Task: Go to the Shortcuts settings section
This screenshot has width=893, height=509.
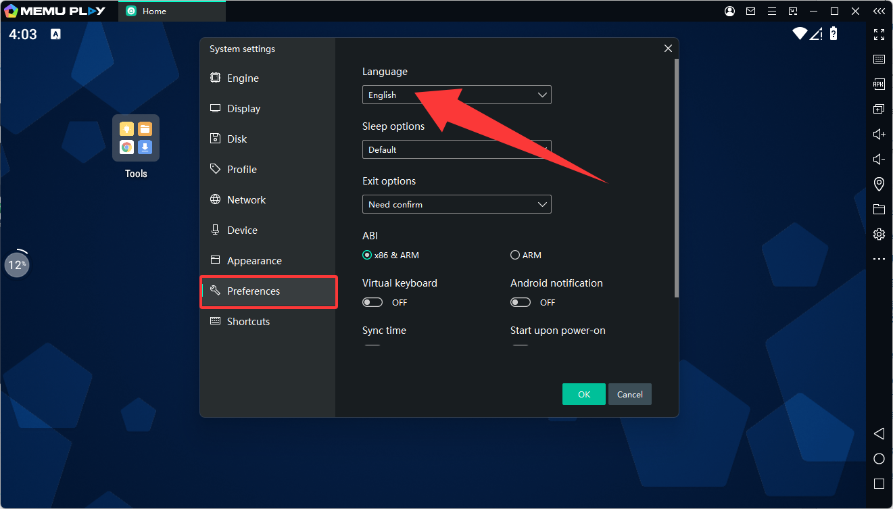Action: [248, 322]
